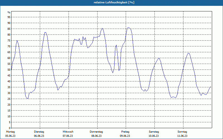The width and height of the screenshot is (223, 139).
Task: Click the date 06.06.23
Action: pyautogui.click(x=39, y=136)
